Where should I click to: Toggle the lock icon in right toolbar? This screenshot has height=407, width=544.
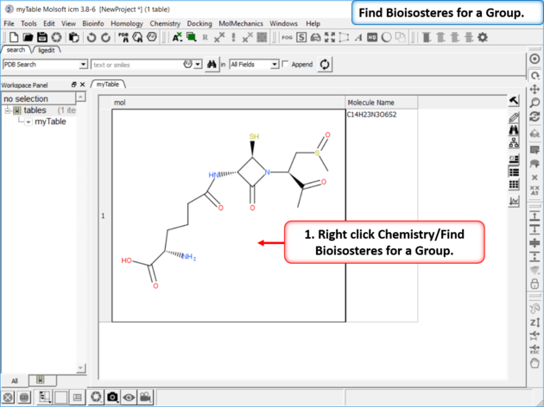coord(535,284)
